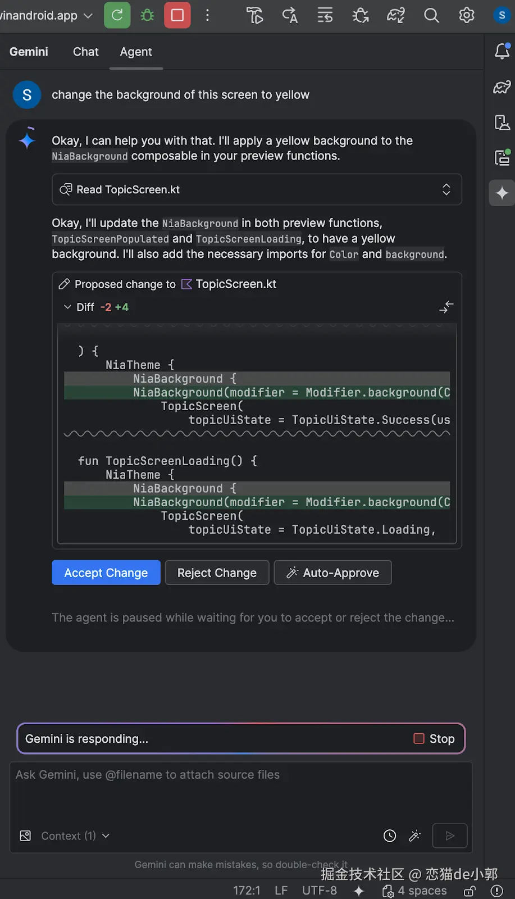
Task: Toggle Auto-Approve mode
Action: pyautogui.click(x=332, y=573)
